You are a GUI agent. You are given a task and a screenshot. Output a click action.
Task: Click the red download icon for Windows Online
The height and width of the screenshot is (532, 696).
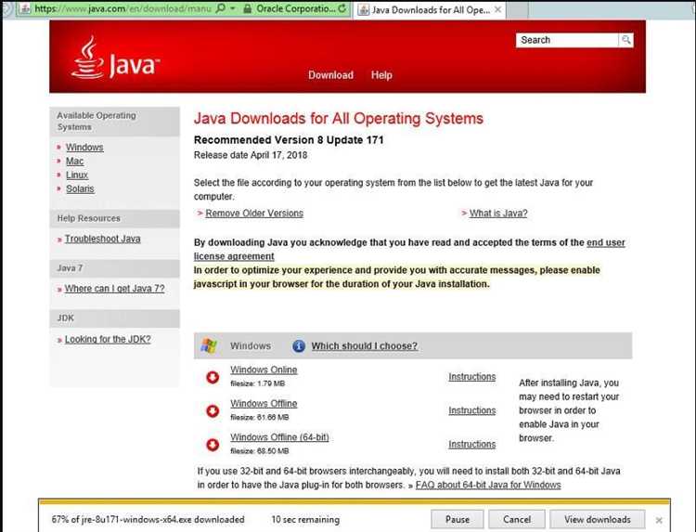213,376
